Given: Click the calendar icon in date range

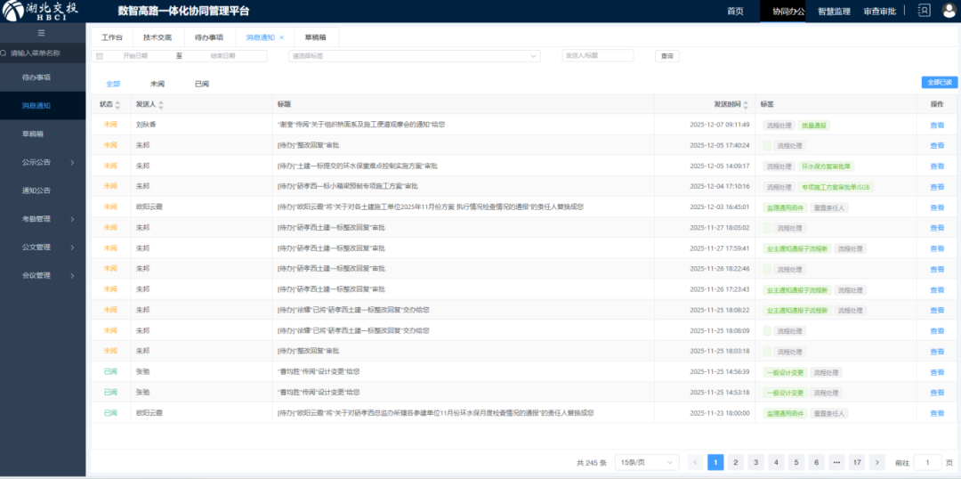Looking at the screenshot, I should [x=100, y=56].
